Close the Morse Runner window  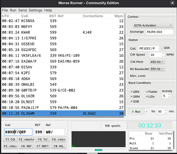point(172,3)
